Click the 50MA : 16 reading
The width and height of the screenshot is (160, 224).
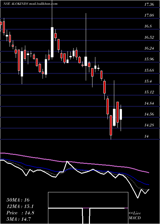18,200
